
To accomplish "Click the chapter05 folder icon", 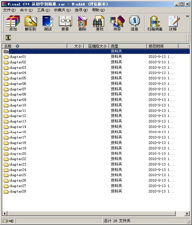I will click(x=6, y=78).
